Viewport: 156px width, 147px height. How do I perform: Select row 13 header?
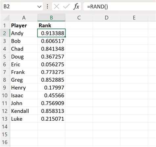click(5, 119)
